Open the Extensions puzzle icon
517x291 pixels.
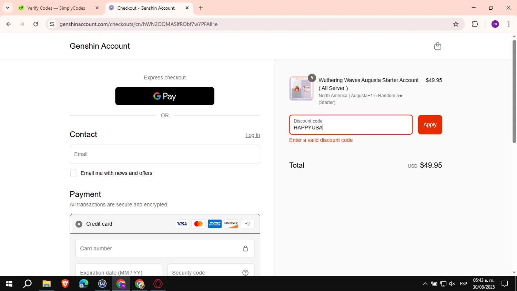tap(475, 24)
